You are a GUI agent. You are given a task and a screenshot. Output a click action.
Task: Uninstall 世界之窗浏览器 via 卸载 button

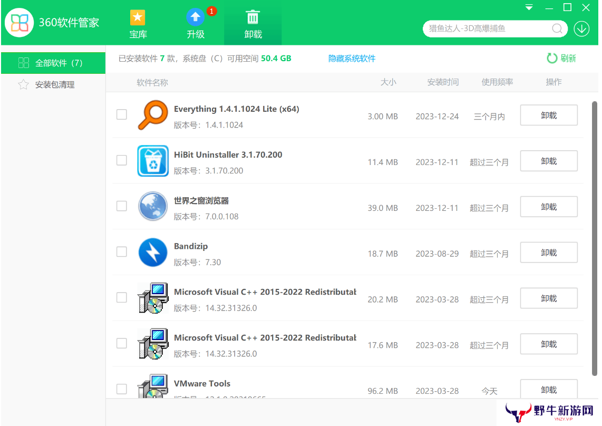pos(549,207)
